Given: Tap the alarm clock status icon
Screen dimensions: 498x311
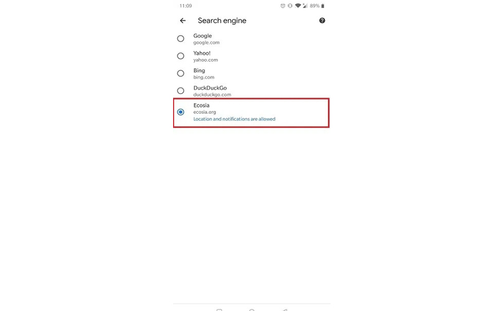Looking at the screenshot, I should pos(283,6).
